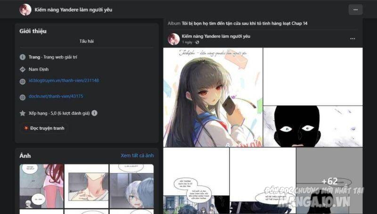Image resolution: width=377 pixels, height=214 pixels.
Task: Open the long-haired girl cover image
Action: pyautogui.click(x=213, y=98)
